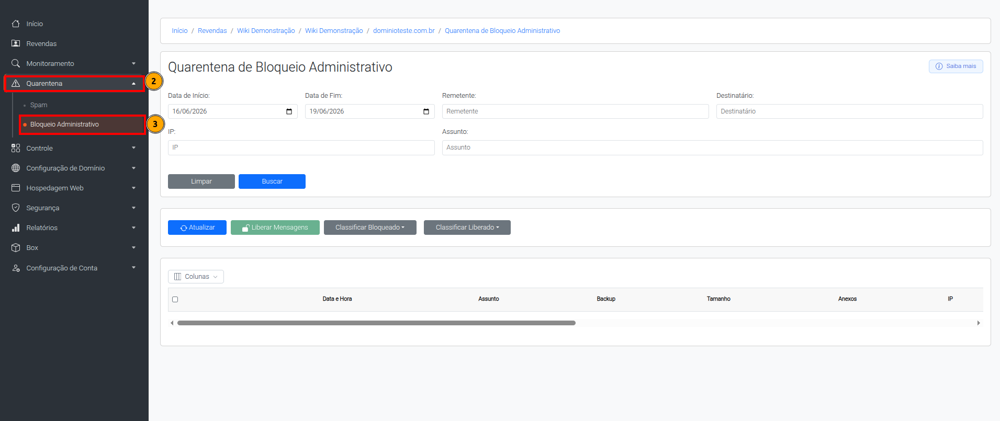1000x421 pixels.
Task: Click the Box cube icon
Action: click(x=16, y=247)
